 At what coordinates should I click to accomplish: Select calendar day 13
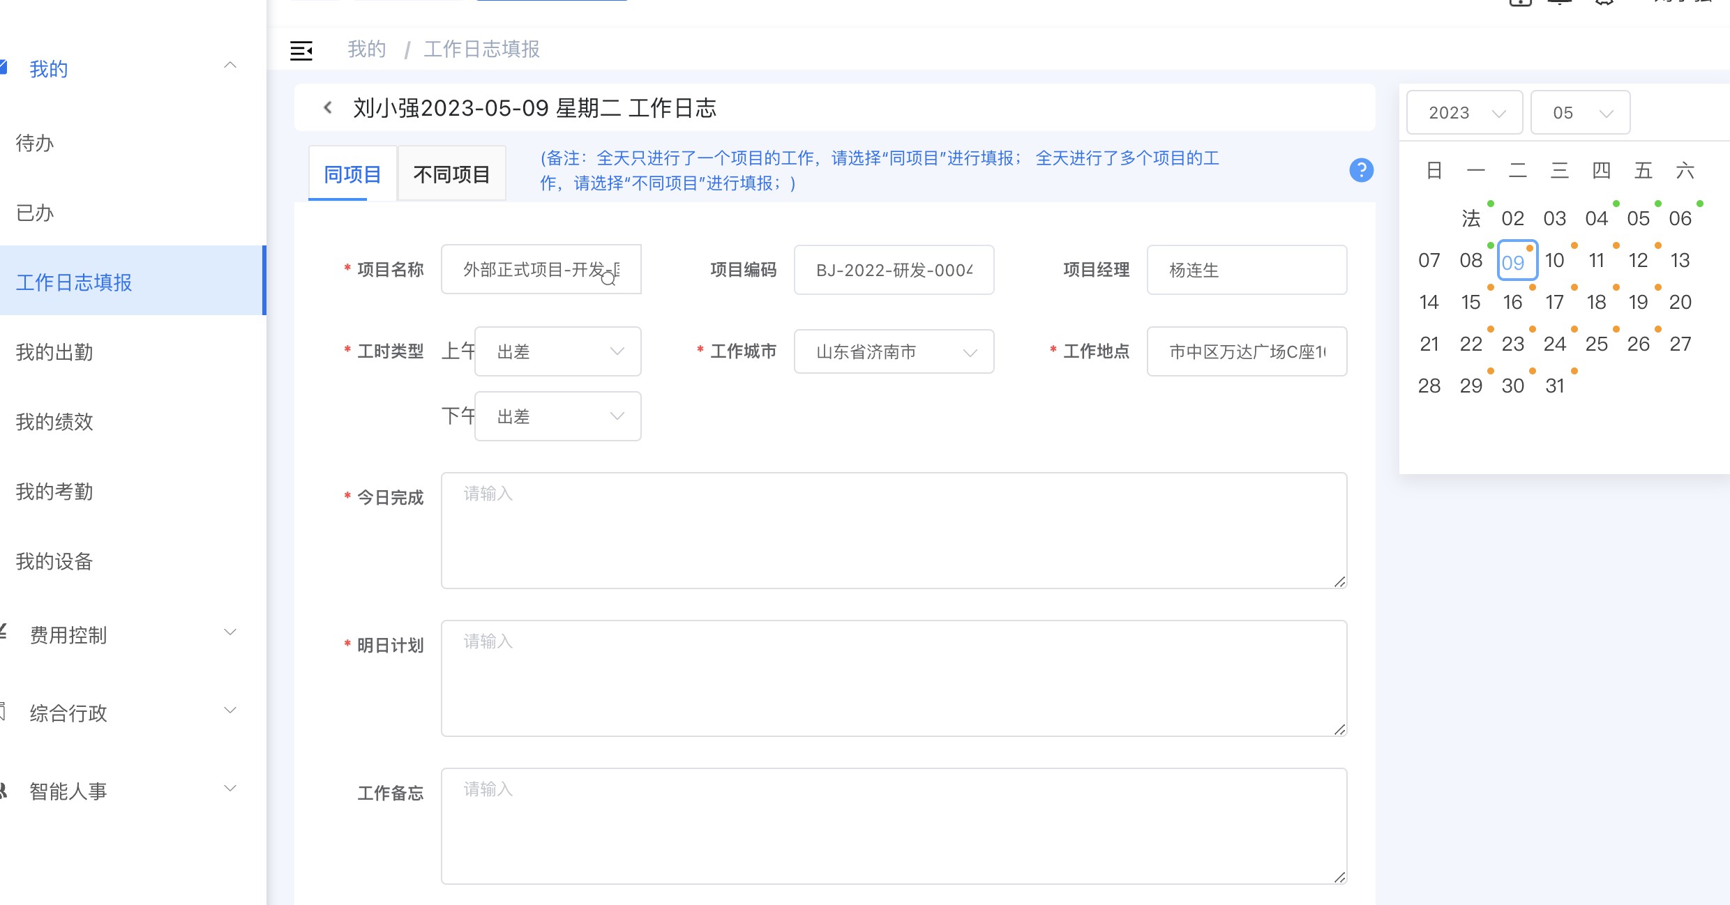pos(1680,260)
